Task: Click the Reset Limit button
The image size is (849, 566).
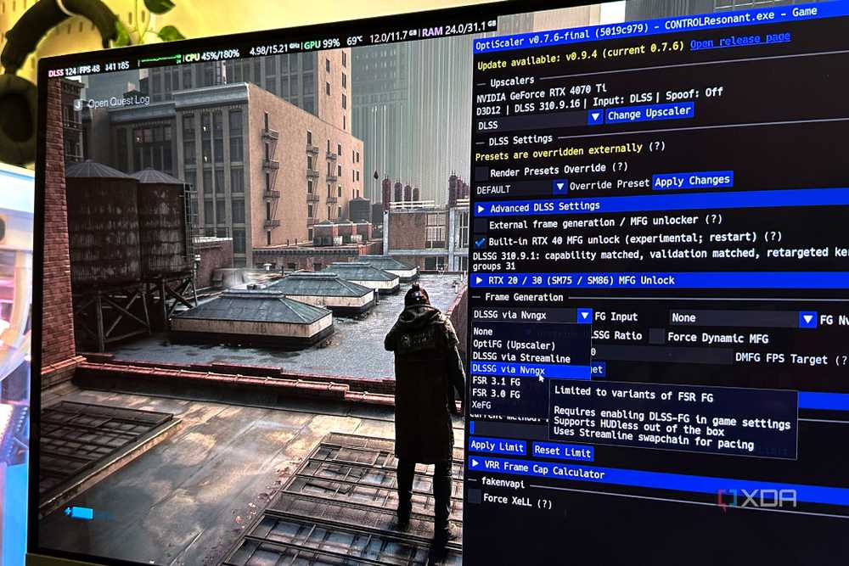Action: tap(562, 451)
